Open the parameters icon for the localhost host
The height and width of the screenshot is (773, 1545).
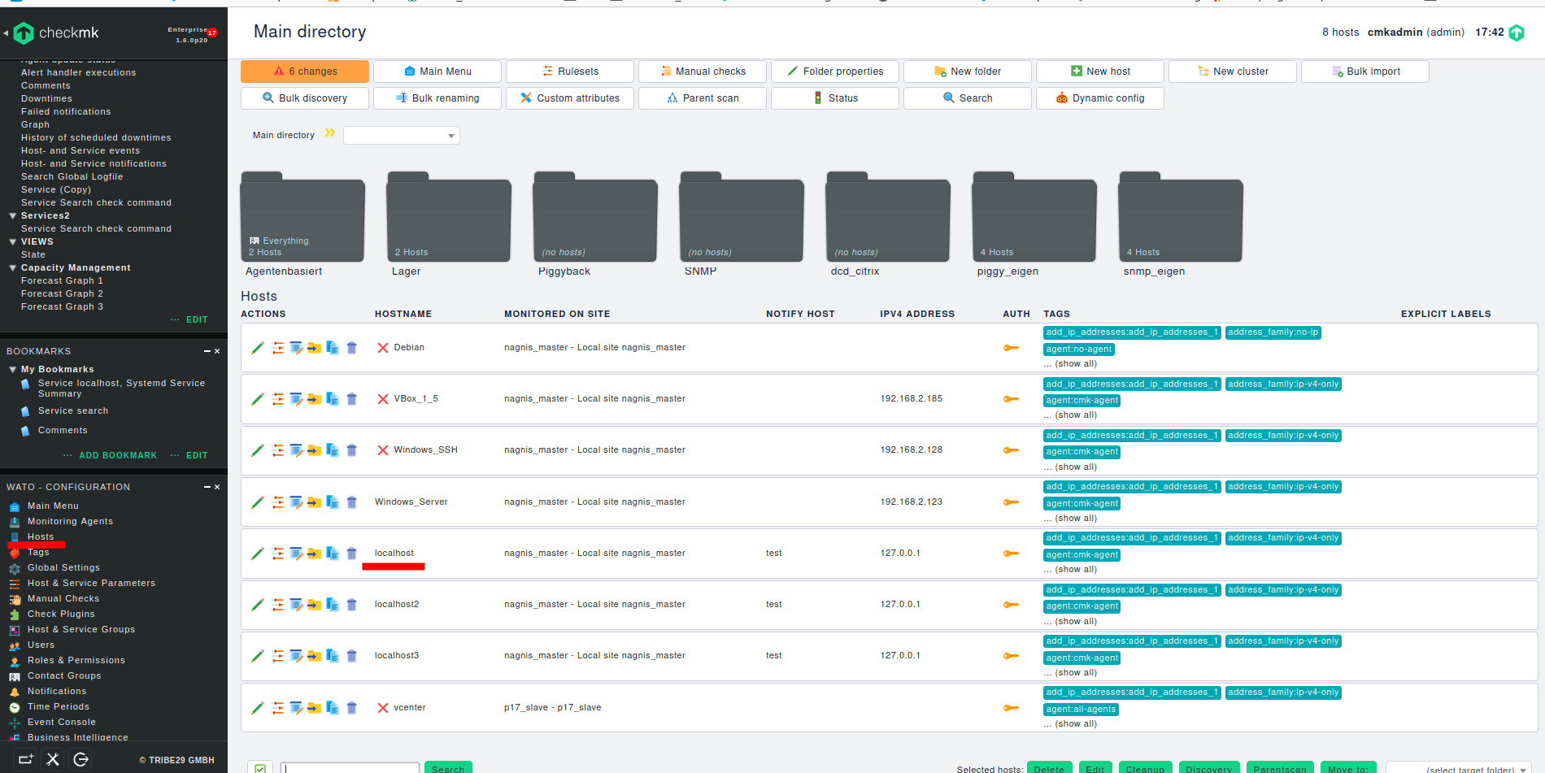tap(278, 554)
